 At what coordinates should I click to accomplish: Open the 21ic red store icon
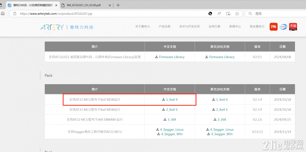click(274, 27)
